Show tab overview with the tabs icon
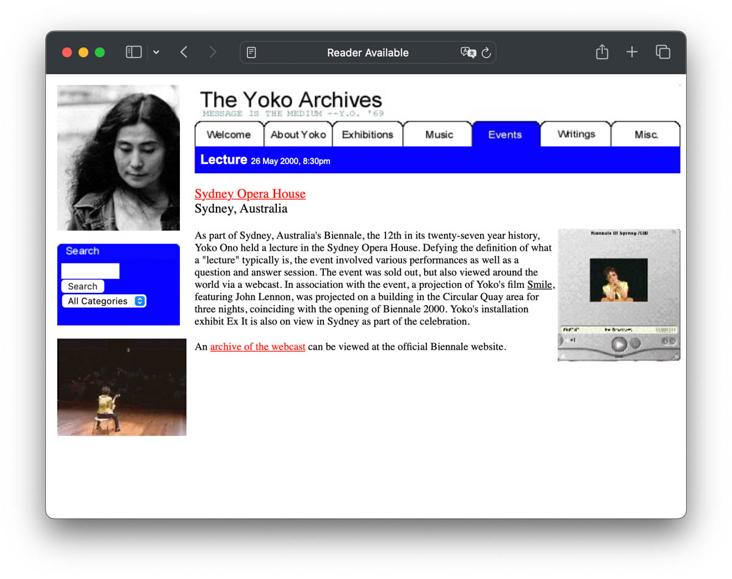The width and height of the screenshot is (732, 579). (x=662, y=52)
